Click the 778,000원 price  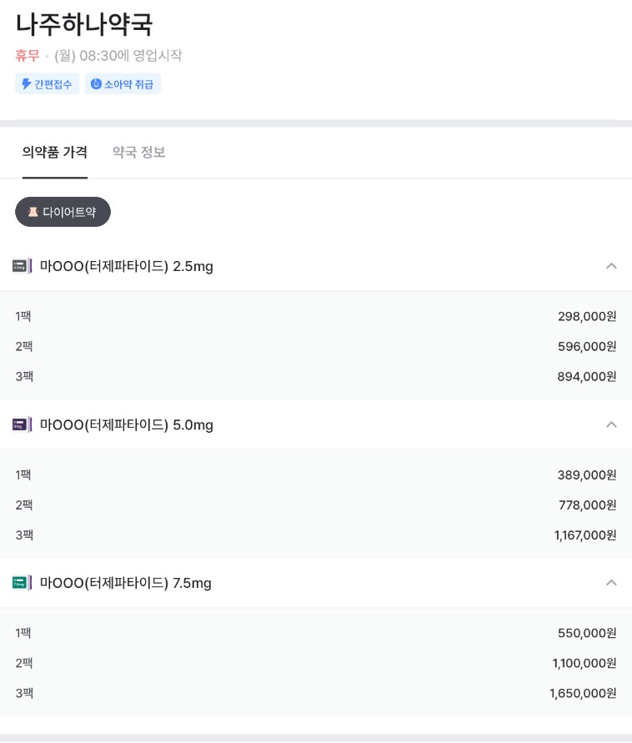[588, 505]
